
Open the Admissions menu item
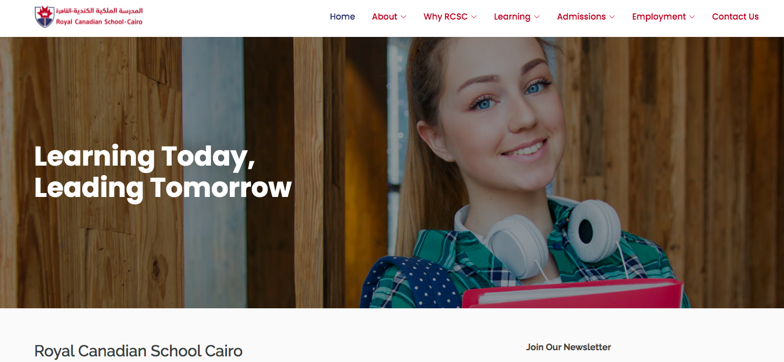pyautogui.click(x=581, y=17)
